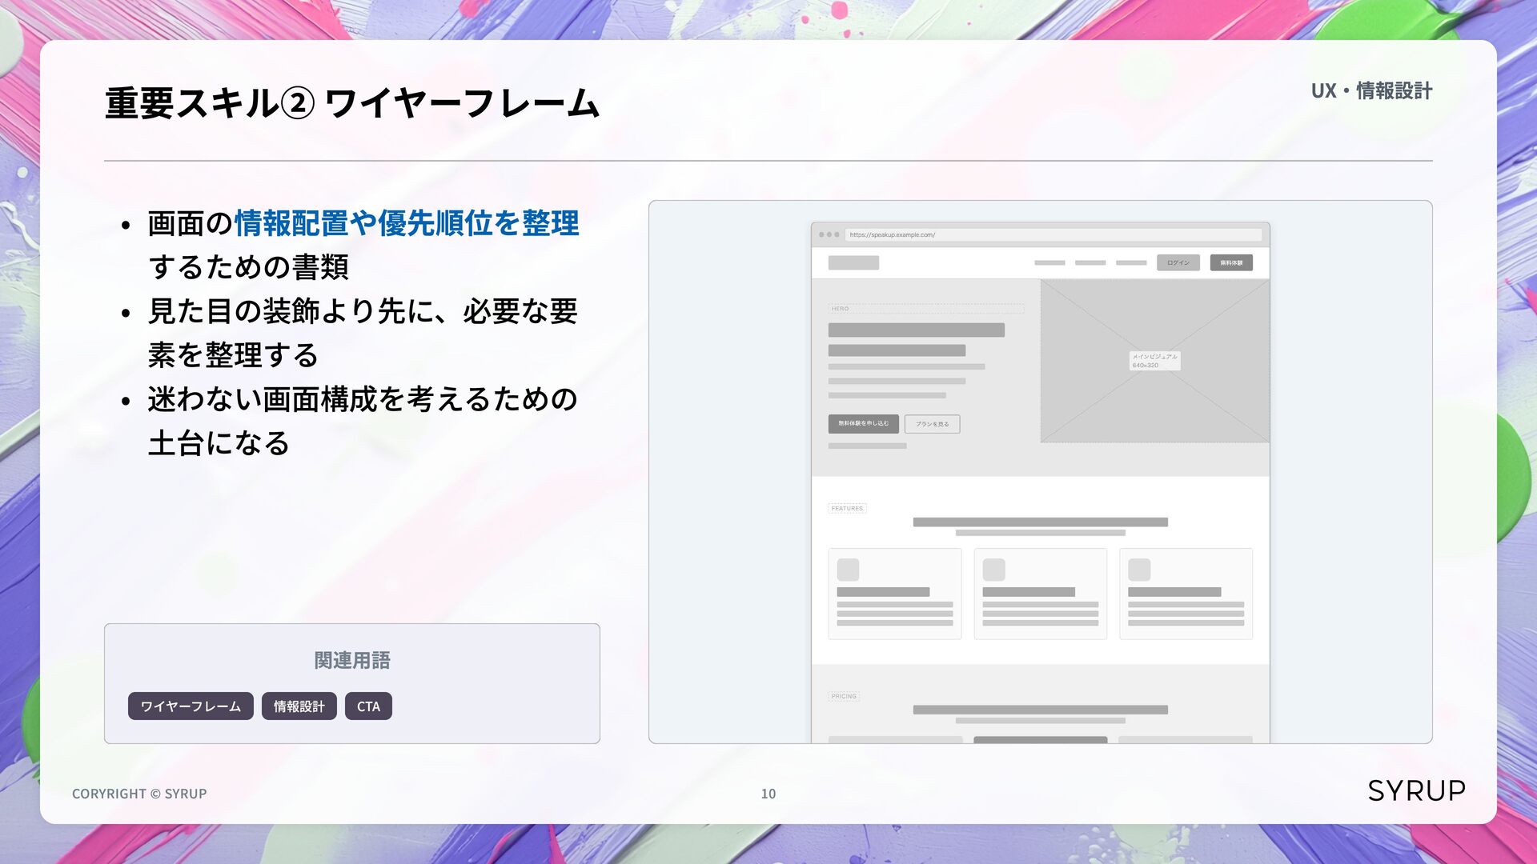Click the ログイン button in the wireframe
Viewport: 1537px width, 864px height.
(x=1178, y=262)
